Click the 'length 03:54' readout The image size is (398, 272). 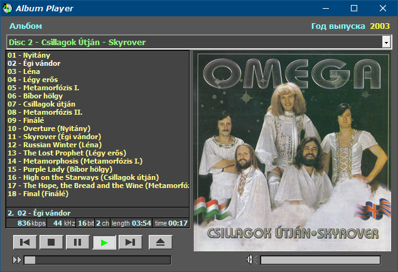(x=131, y=223)
